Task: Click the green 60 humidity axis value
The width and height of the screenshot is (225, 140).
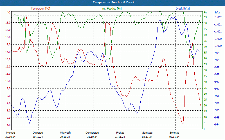Action: [x=205, y=59]
